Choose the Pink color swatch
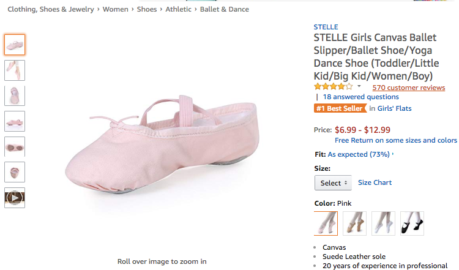The height and width of the screenshot is (270, 459). coord(326,223)
